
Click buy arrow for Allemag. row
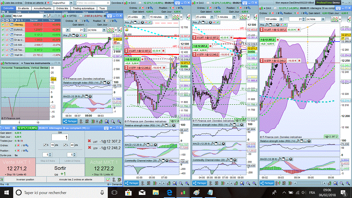3,25
